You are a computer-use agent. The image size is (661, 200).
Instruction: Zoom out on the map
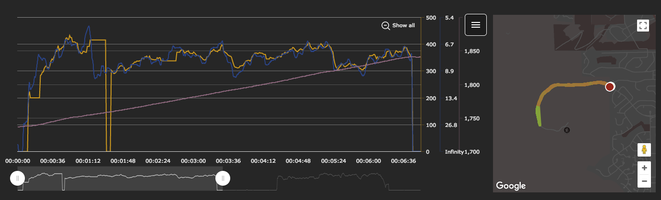[x=644, y=181]
